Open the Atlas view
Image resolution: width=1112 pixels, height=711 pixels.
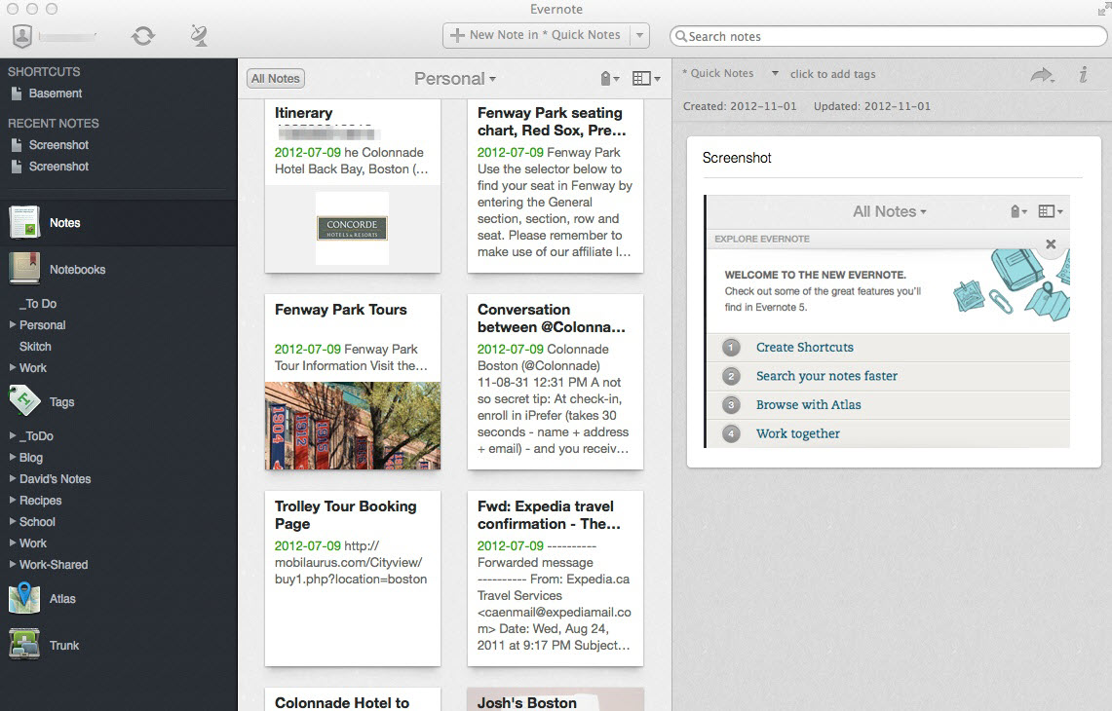click(x=60, y=598)
